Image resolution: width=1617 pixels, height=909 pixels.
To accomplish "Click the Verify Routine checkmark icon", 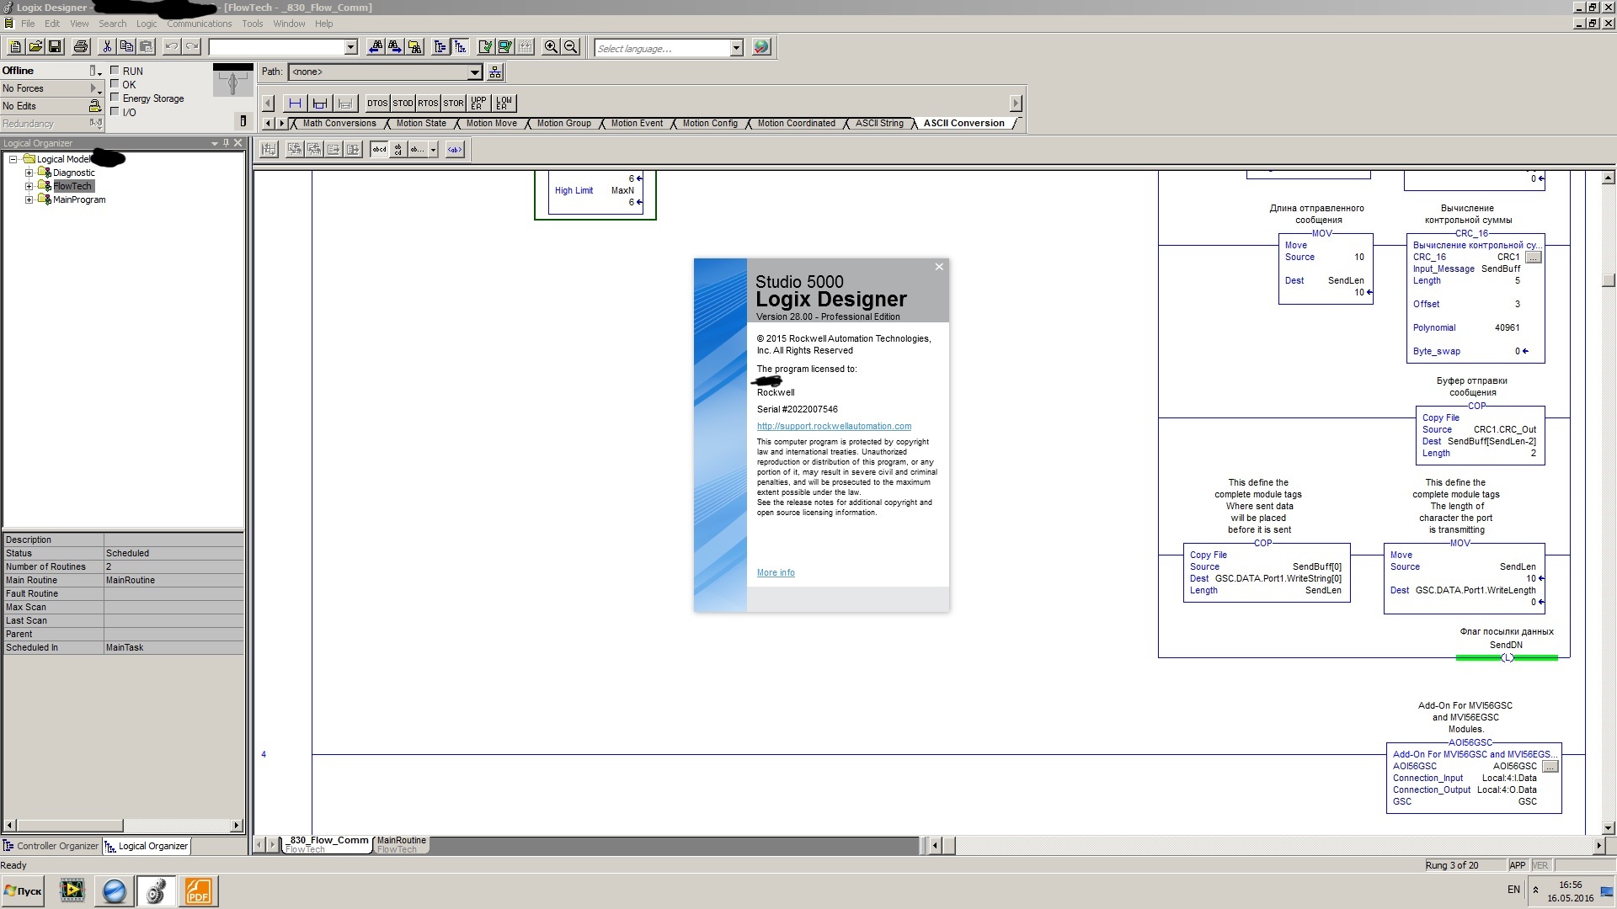I will point(486,47).
